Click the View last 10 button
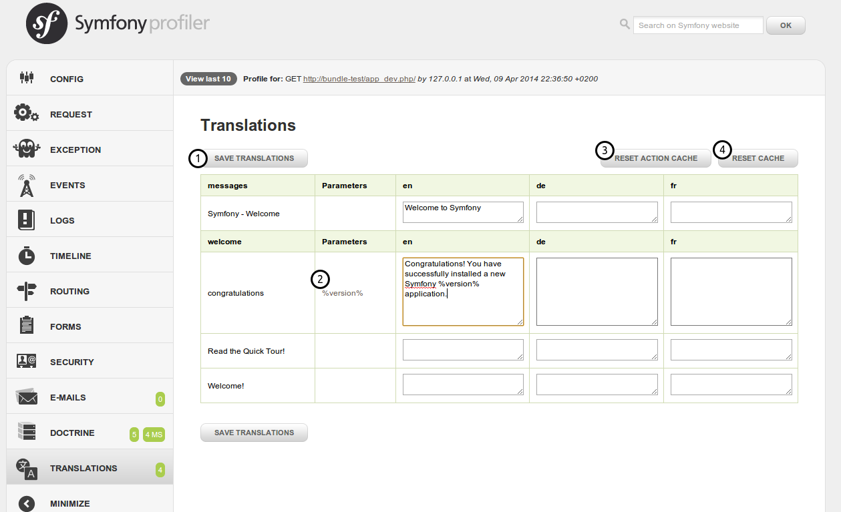This screenshot has width=841, height=512. coord(208,79)
